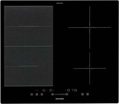Select the front-left cooking zone icon
This screenshot has height=104, width=119.
44,90
